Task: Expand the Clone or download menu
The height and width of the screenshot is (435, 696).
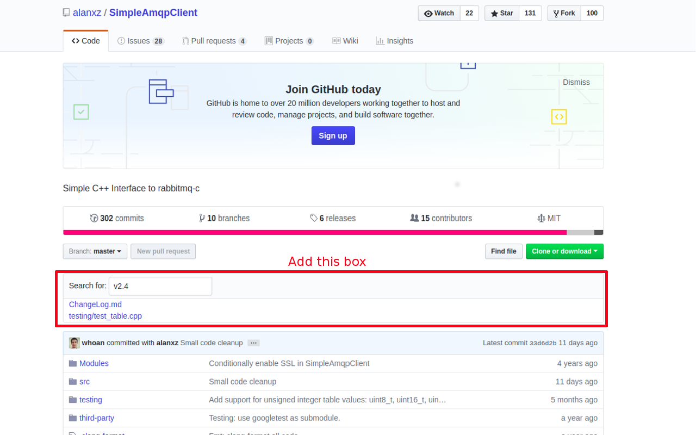Action: click(x=564, y=251)
